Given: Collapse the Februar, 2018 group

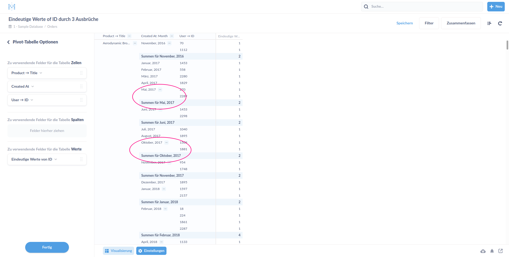Looking at the screenshot, I should point(165,209).
